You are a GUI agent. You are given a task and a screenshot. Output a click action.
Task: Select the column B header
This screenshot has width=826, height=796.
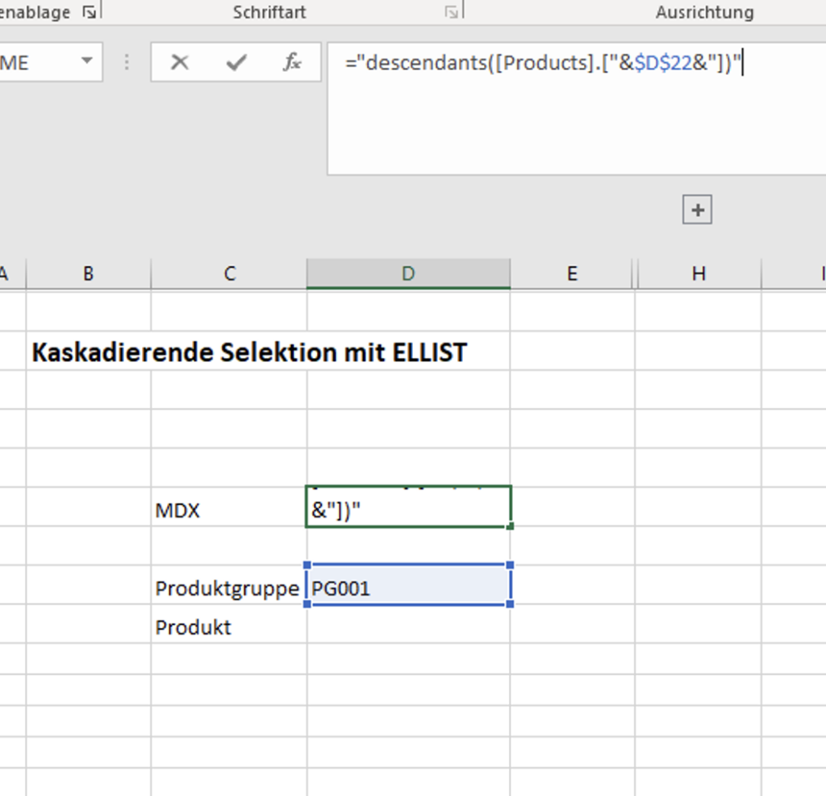88,273
